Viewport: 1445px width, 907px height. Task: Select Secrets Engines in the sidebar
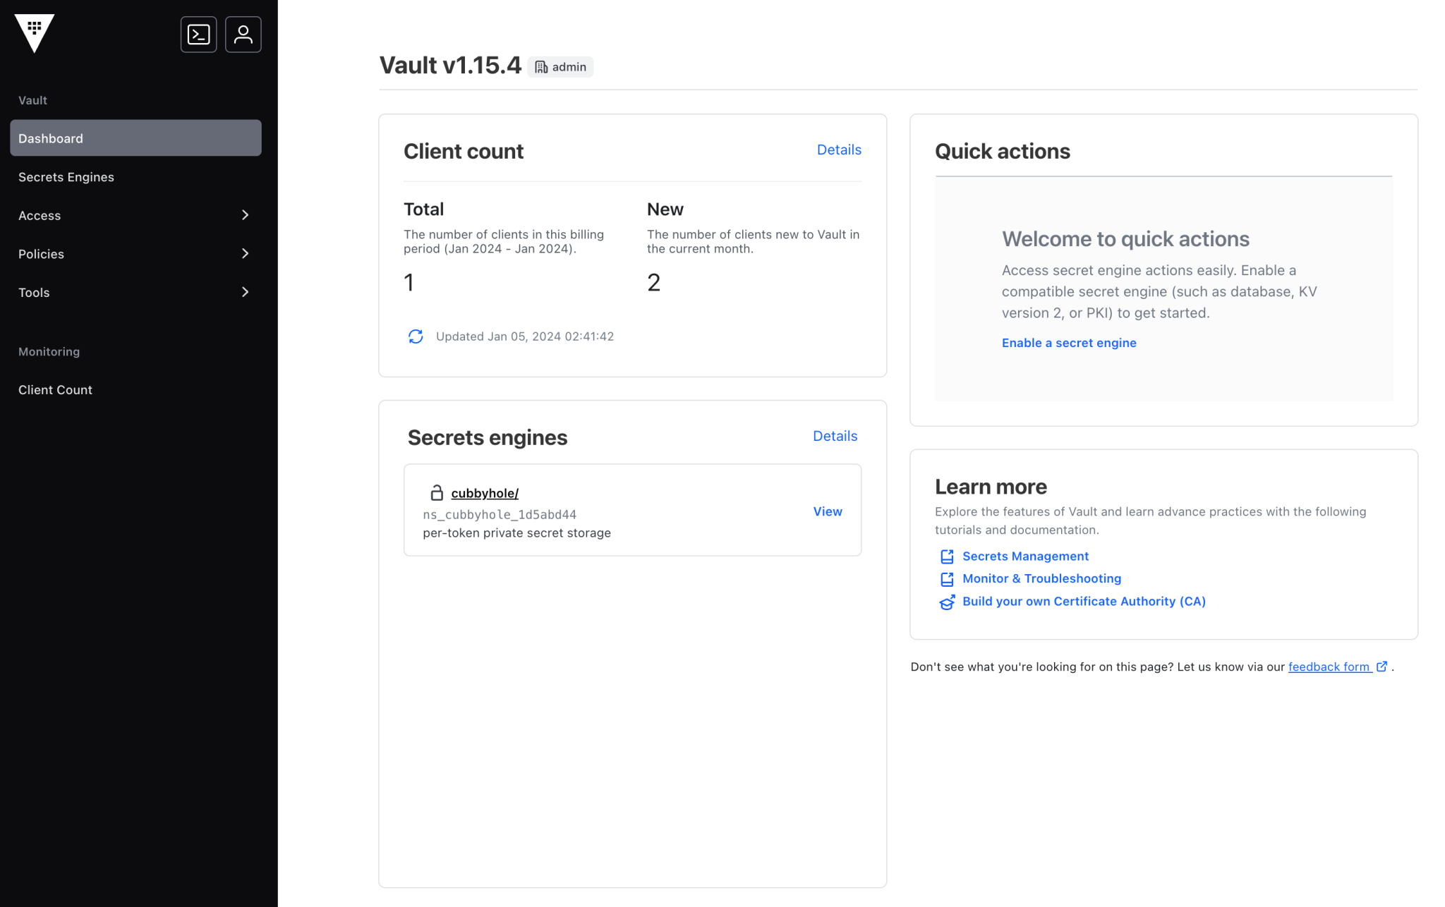click(x=66, y=176)
